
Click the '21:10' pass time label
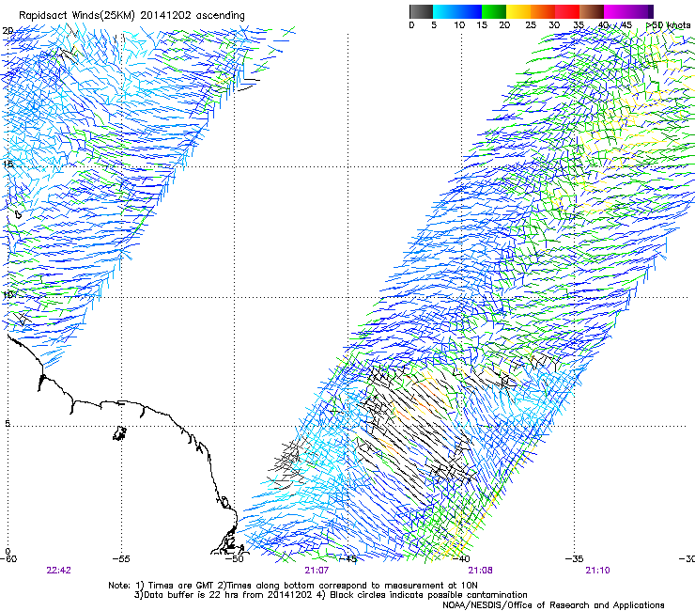(x=597, y=571)
